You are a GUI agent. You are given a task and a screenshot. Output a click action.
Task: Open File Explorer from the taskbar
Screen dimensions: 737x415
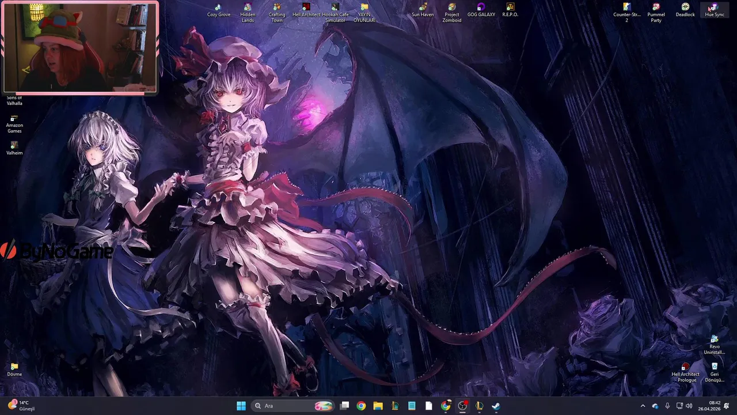(378, 406)
